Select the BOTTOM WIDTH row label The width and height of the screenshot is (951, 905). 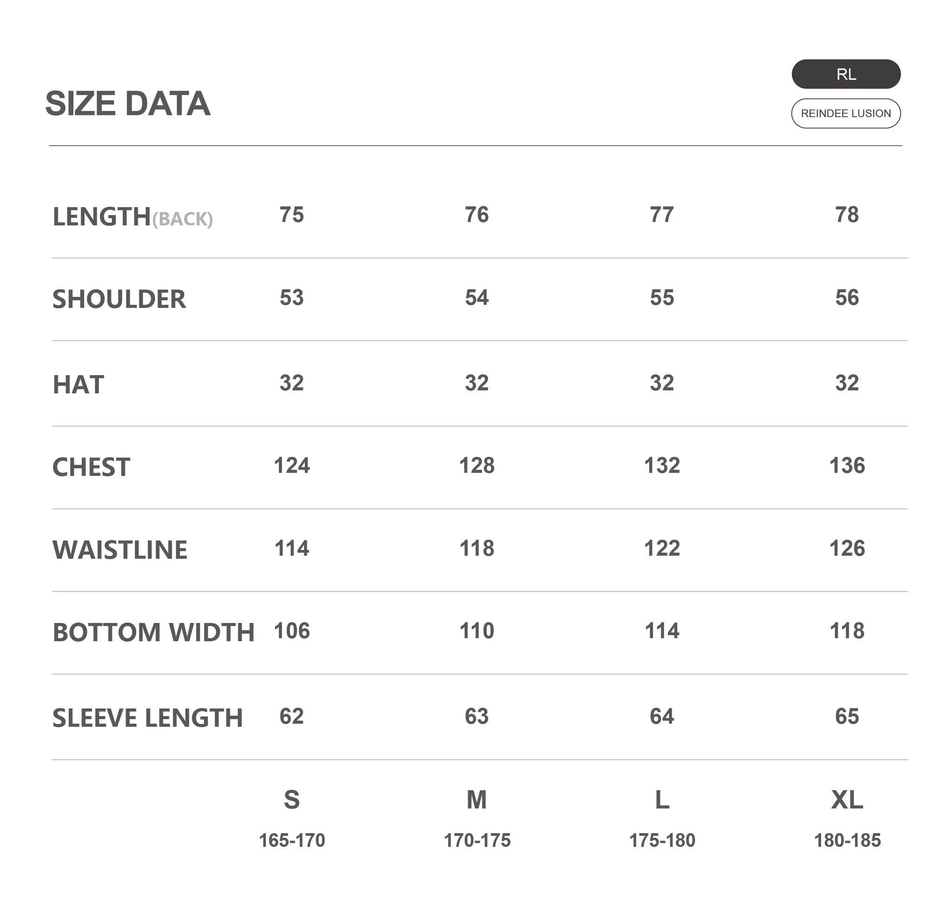coord(153,632)
